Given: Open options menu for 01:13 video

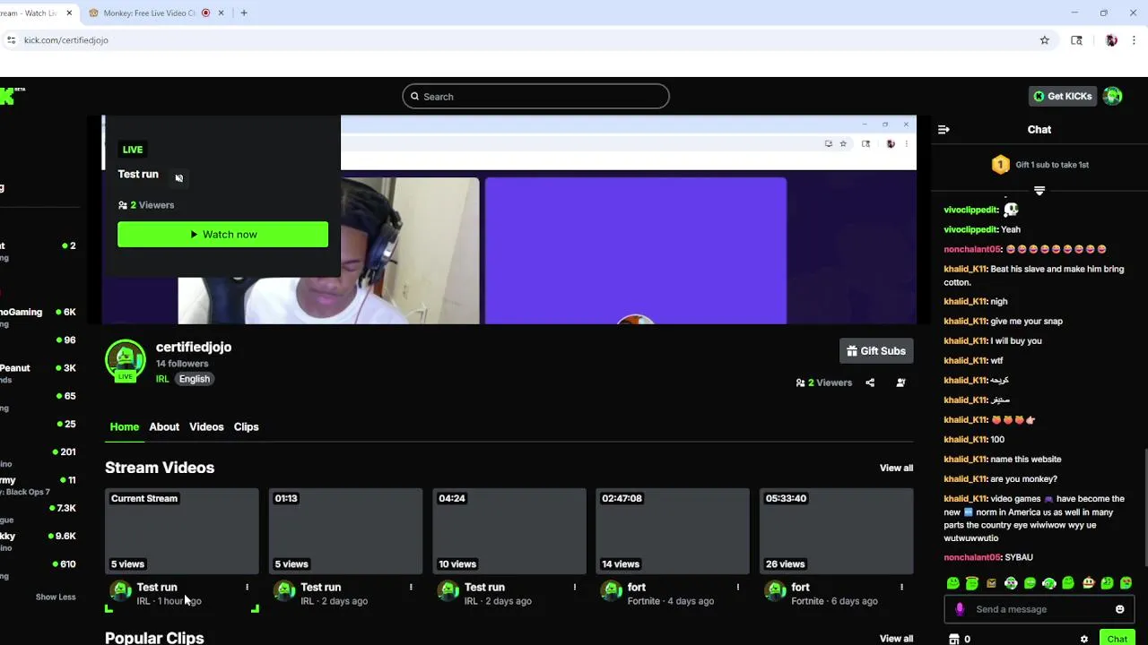Looking at the screenshot, I should pyautogui.click(x=411, y=588).
